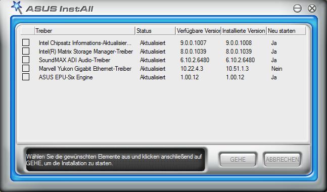The width and height of the screenshot is (327, 192).
Task: Click the GEHE button
Action: click(238, 160)
